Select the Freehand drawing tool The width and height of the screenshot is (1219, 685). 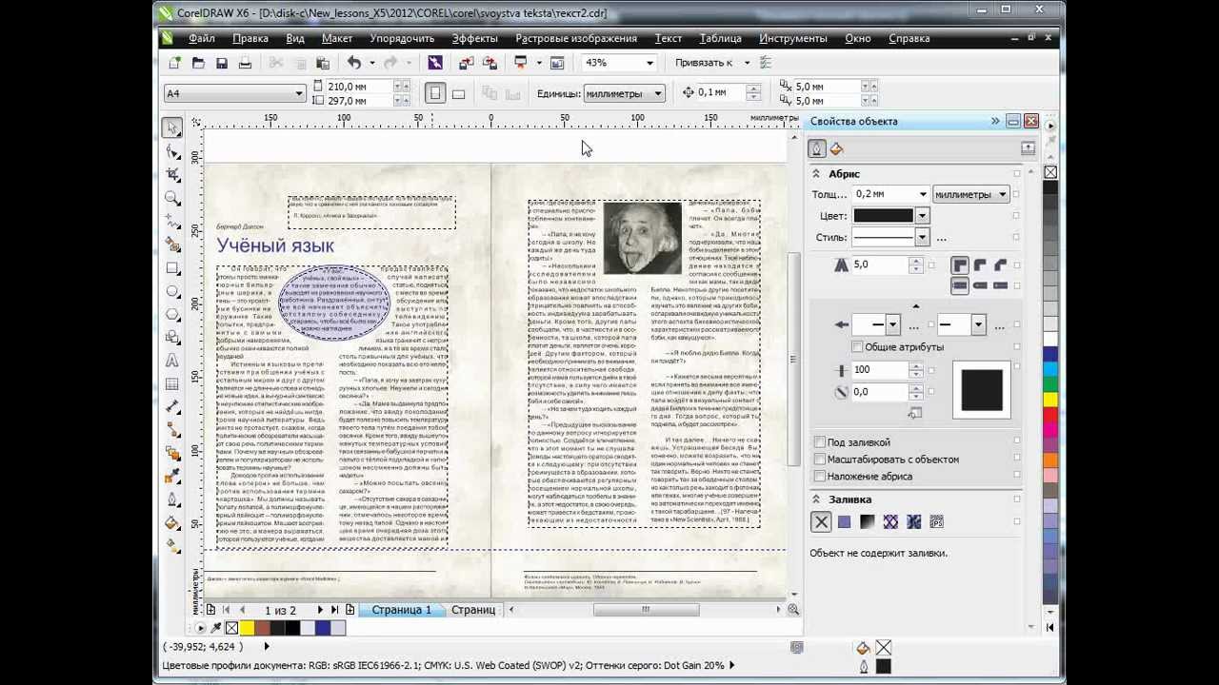(x=172, y=221)
